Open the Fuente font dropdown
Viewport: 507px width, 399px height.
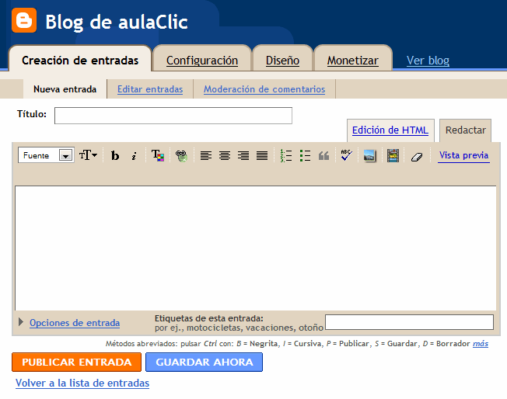tap(46, 155)
